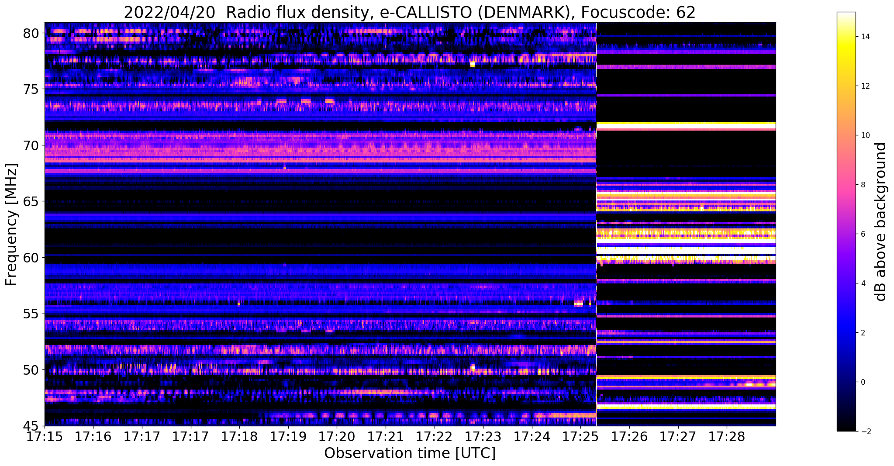
Task: Click the time tick label 17:19
Action: pyautogui.click(x=288, y=437)
